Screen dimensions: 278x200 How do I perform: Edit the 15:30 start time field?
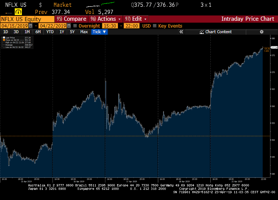pos(110,26)
